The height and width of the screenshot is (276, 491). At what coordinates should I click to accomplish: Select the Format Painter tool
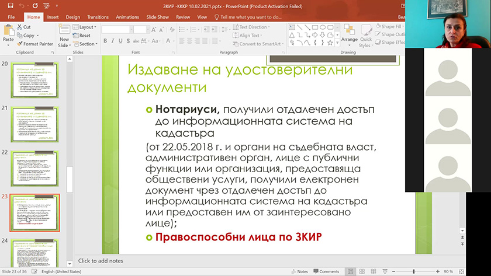pyautogui.click(x=34, y=44)
